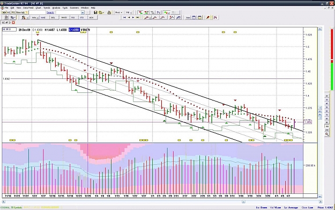This screenshot has height=210, width=335.
Task: Click horizontal scrollbar right arrow
Action: [x=320, y=201]
